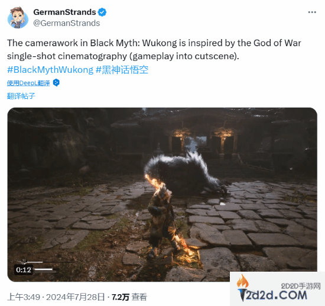Open the #BlackMythWukong hashtag
This screenshot has width=325, height=306.
pyautogui.click(x=50, y=70)
